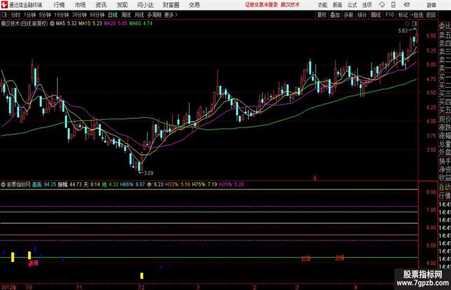Viewport: 451px width, 290px height.
Task: Open F10 company info
Action: click(390, 15)
